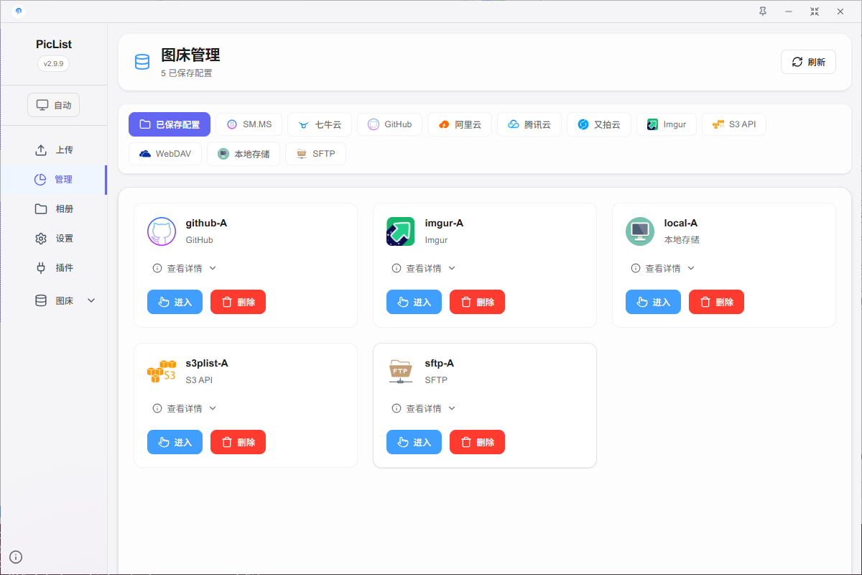
Task: Open the 上传 upload page
Action: 54,150
